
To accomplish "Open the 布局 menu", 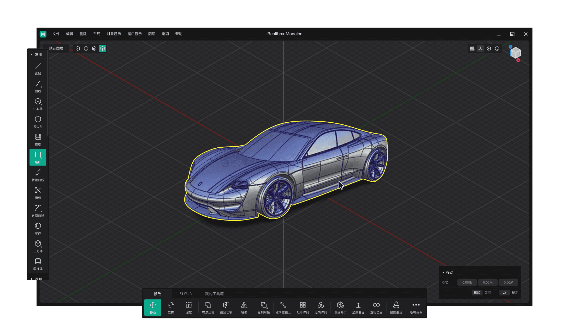I will coord(97,34).
